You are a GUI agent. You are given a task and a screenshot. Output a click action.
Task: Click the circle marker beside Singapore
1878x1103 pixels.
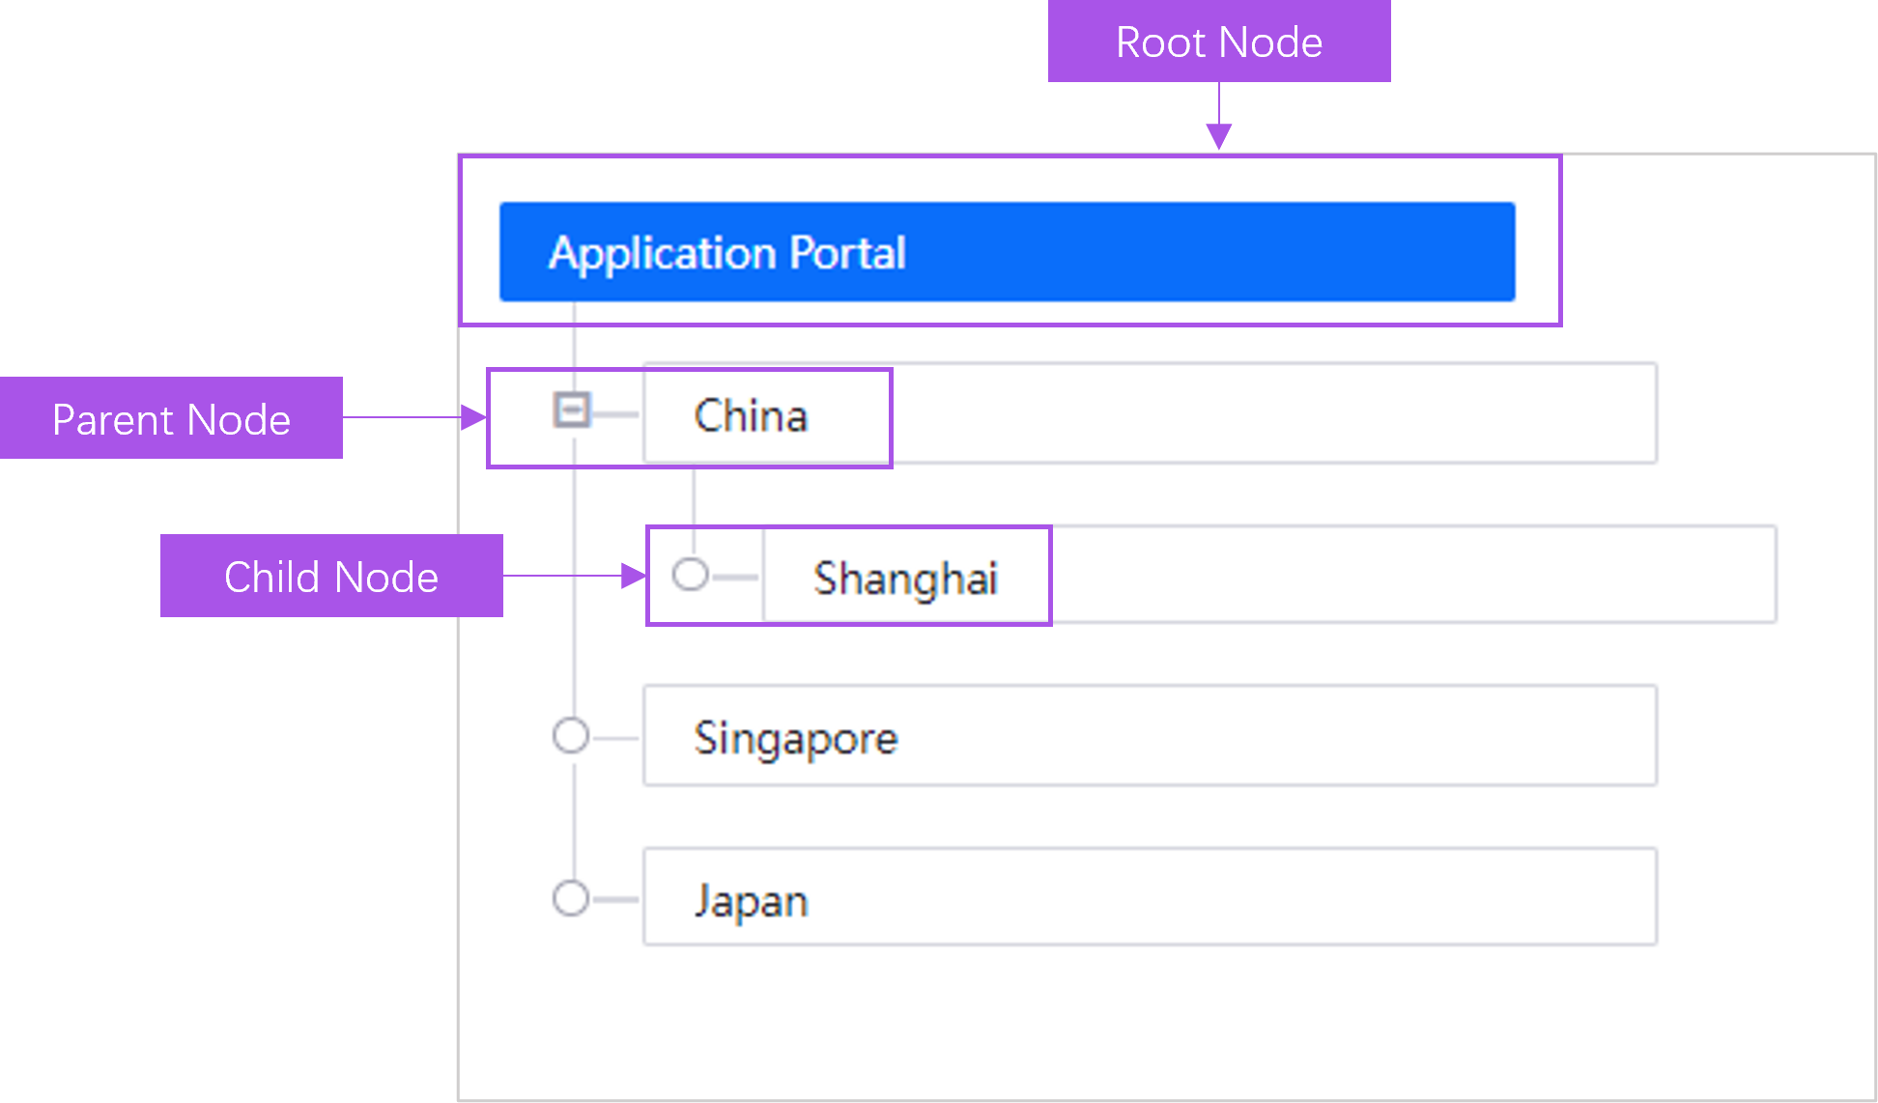point(571,736)
